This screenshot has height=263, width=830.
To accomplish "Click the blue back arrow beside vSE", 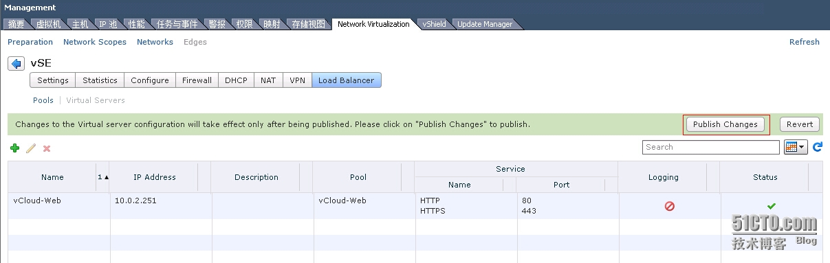I will (16, 63).
